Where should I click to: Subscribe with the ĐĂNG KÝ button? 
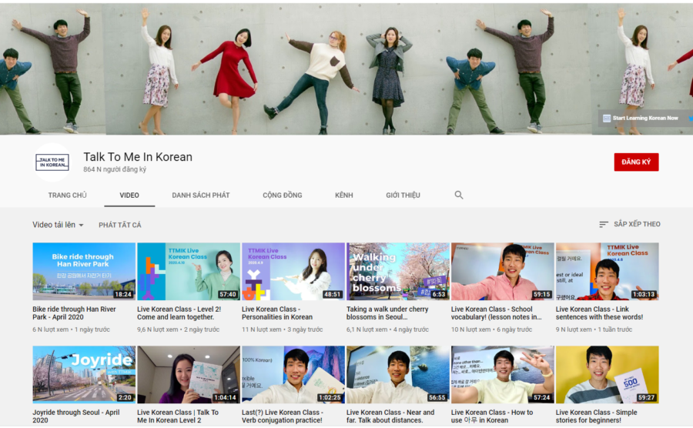636,162
